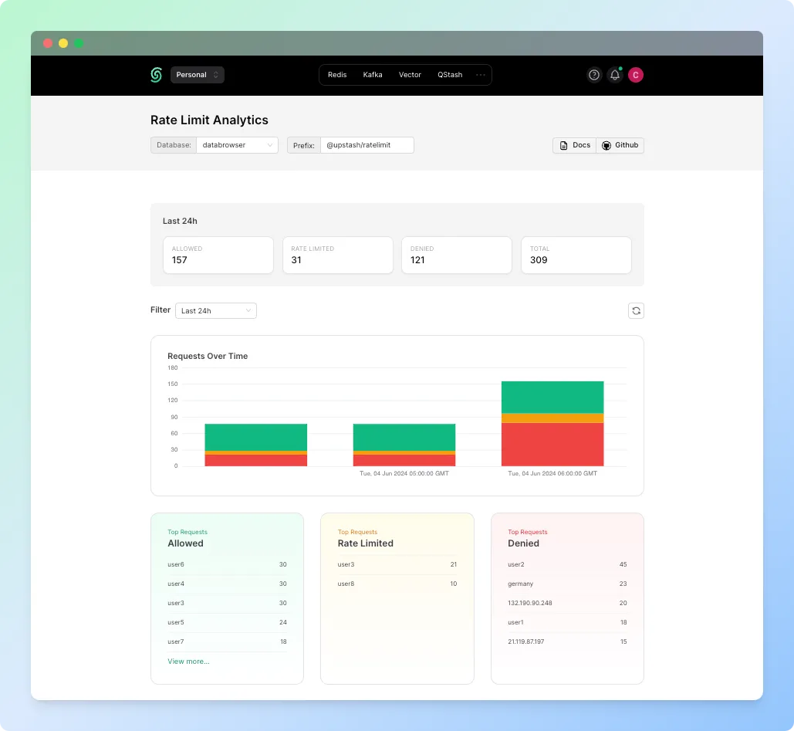Screen dimensions: 794x731
Task: Click the green maximize window button
Action: [79, 43]
